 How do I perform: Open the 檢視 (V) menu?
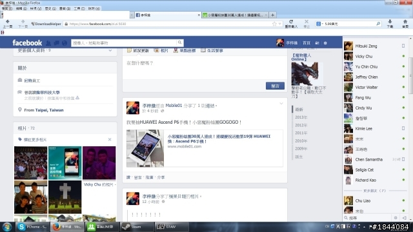click(x=35, y=8)
